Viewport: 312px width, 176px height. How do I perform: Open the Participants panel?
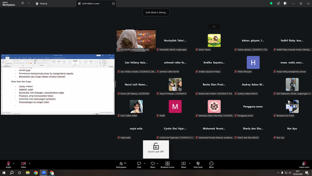pyautogui.click(x=121, y=165)
